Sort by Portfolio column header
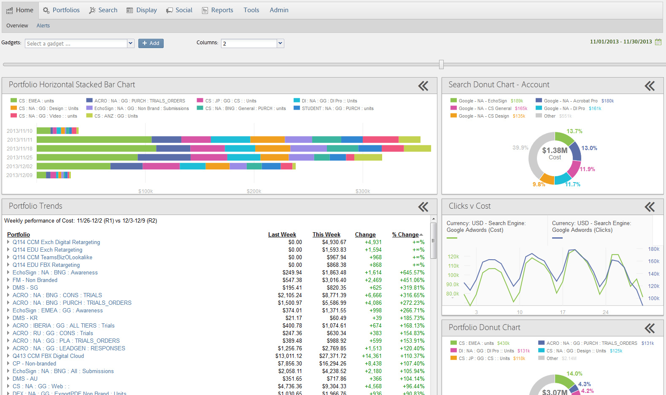The width and height of the screenshot is (666, 395). tap(19, 234)
